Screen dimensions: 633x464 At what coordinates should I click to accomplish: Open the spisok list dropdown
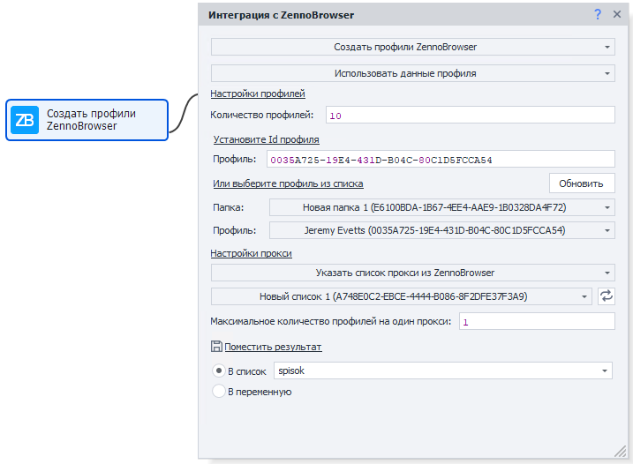click(443, 371)
